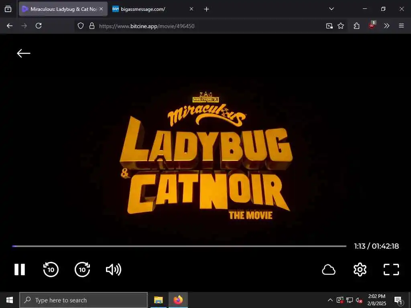Open the Windows Start menu
Screen dimensions: 411x308
click(10, 300)
